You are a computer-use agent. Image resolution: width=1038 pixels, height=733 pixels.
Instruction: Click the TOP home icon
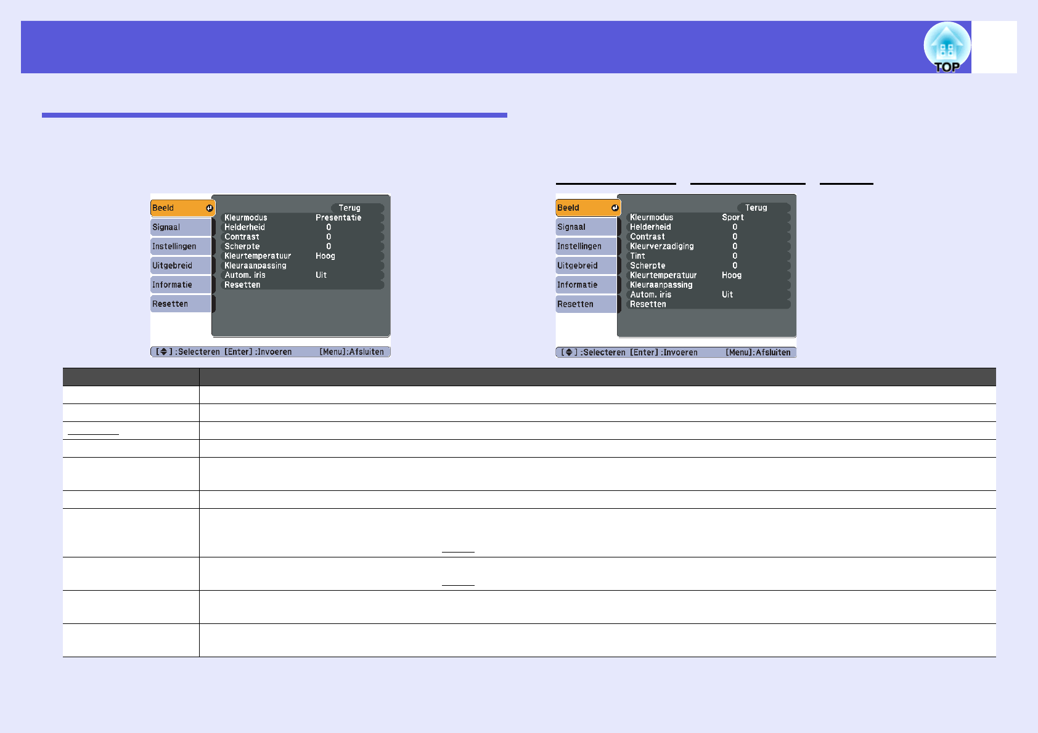(946, 47)
